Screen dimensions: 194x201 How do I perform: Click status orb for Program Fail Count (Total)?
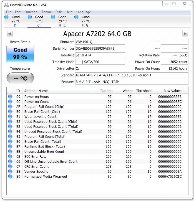(10, 136)
